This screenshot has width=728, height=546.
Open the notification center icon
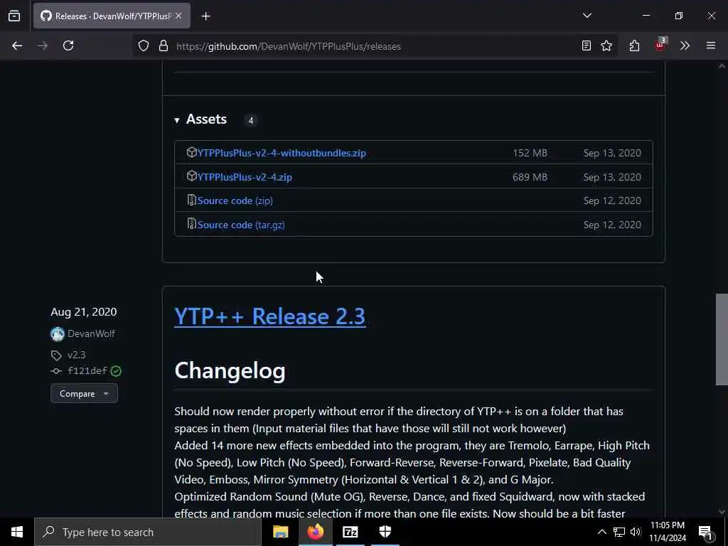(706, 532)
